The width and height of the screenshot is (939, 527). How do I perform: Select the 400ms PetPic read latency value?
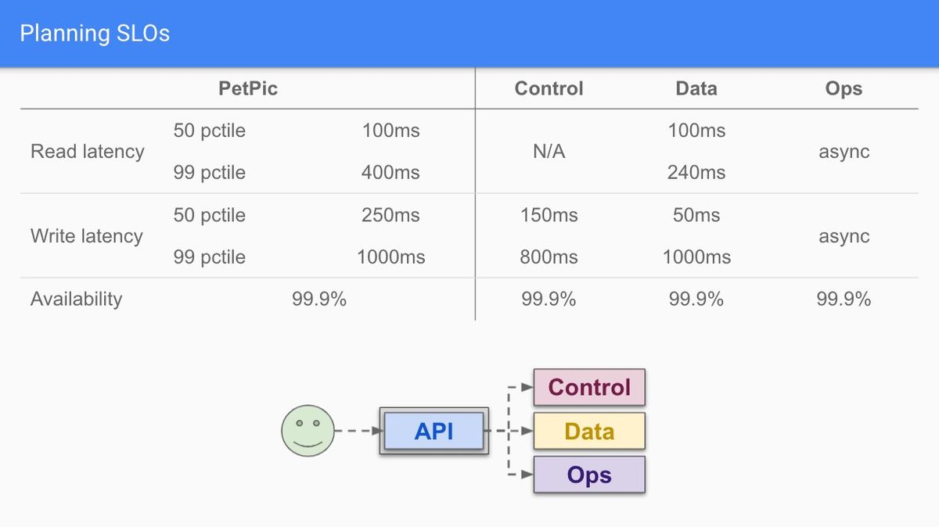(x=390, y=173)
